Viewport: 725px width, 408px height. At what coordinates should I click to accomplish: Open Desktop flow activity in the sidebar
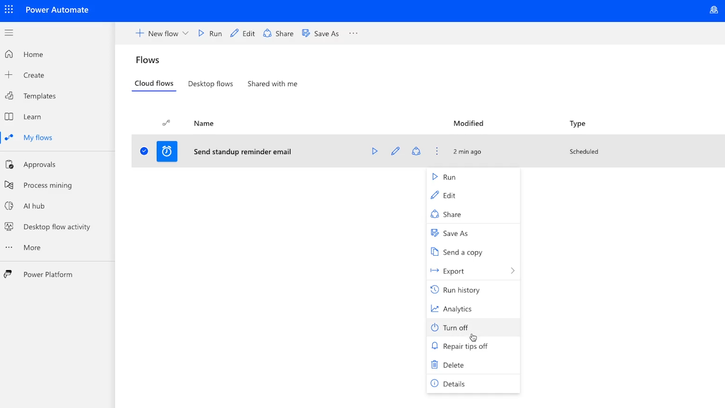point(57,227)
